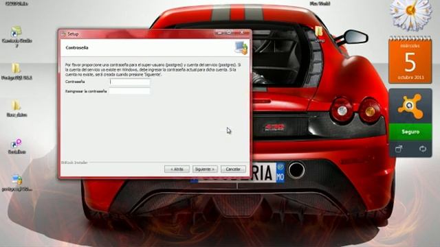Close the Setup window
The height and width of the screenshot is (247, 440).
click(241, 33)
